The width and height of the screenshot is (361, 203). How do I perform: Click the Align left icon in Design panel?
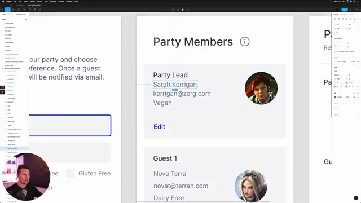tap(335, 19)
